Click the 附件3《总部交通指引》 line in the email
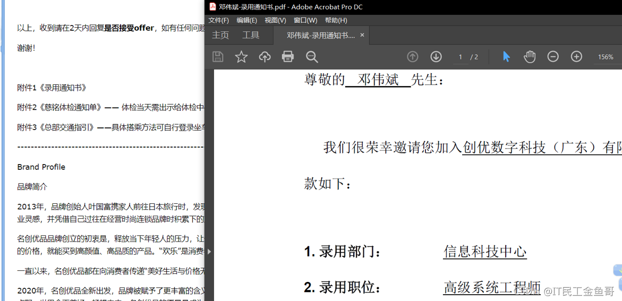This screenshot has width=622, height=301. (111, 127)
